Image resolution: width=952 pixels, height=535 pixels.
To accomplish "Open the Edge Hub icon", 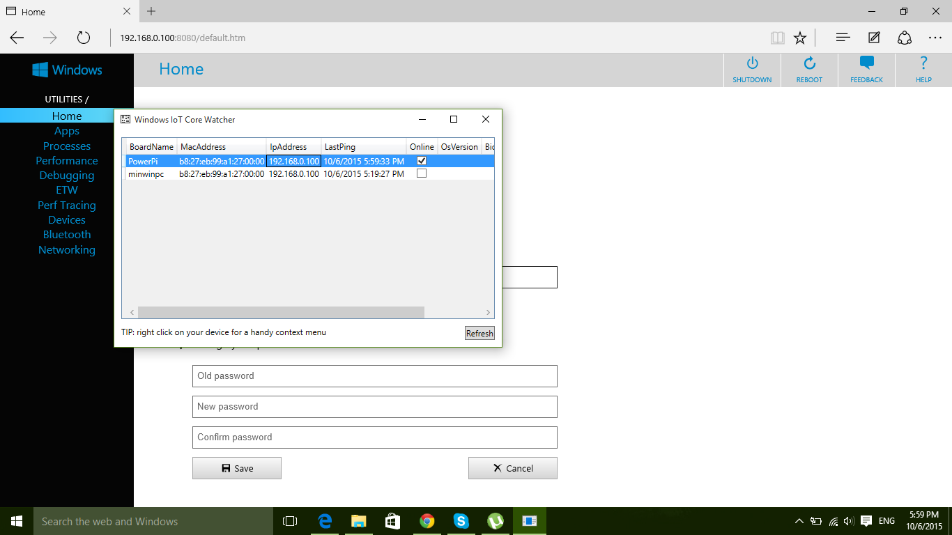I will click(x=843, y=38).
